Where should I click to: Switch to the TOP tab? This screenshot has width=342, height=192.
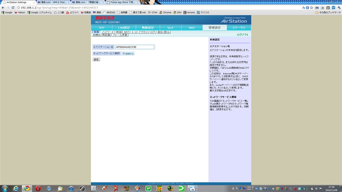(102, 28)
